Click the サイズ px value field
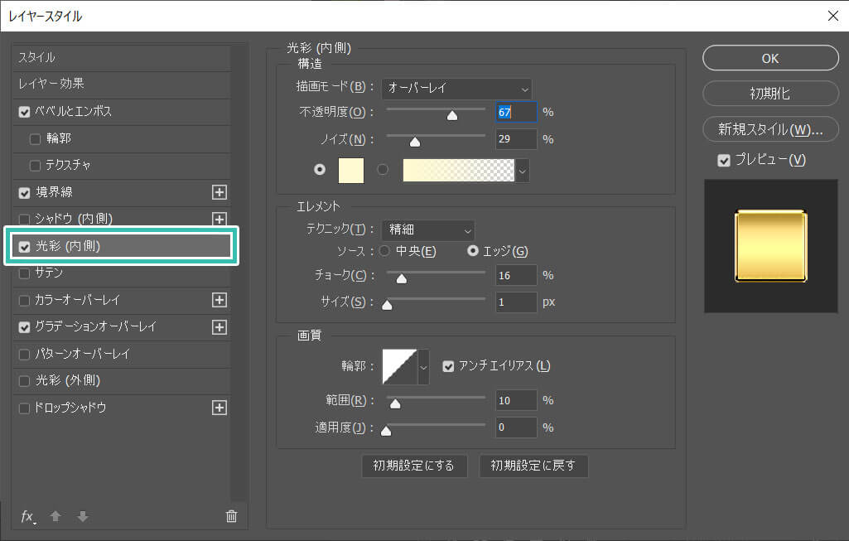This screenshot has height=541, width=849. (516, 302)
